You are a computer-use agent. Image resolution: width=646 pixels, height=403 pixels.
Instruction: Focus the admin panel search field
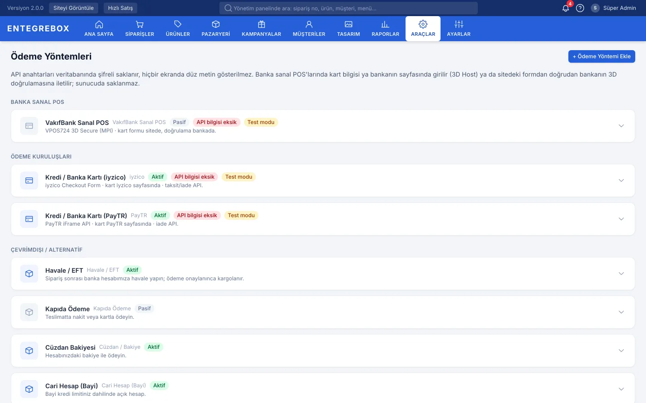click(349, 8)
